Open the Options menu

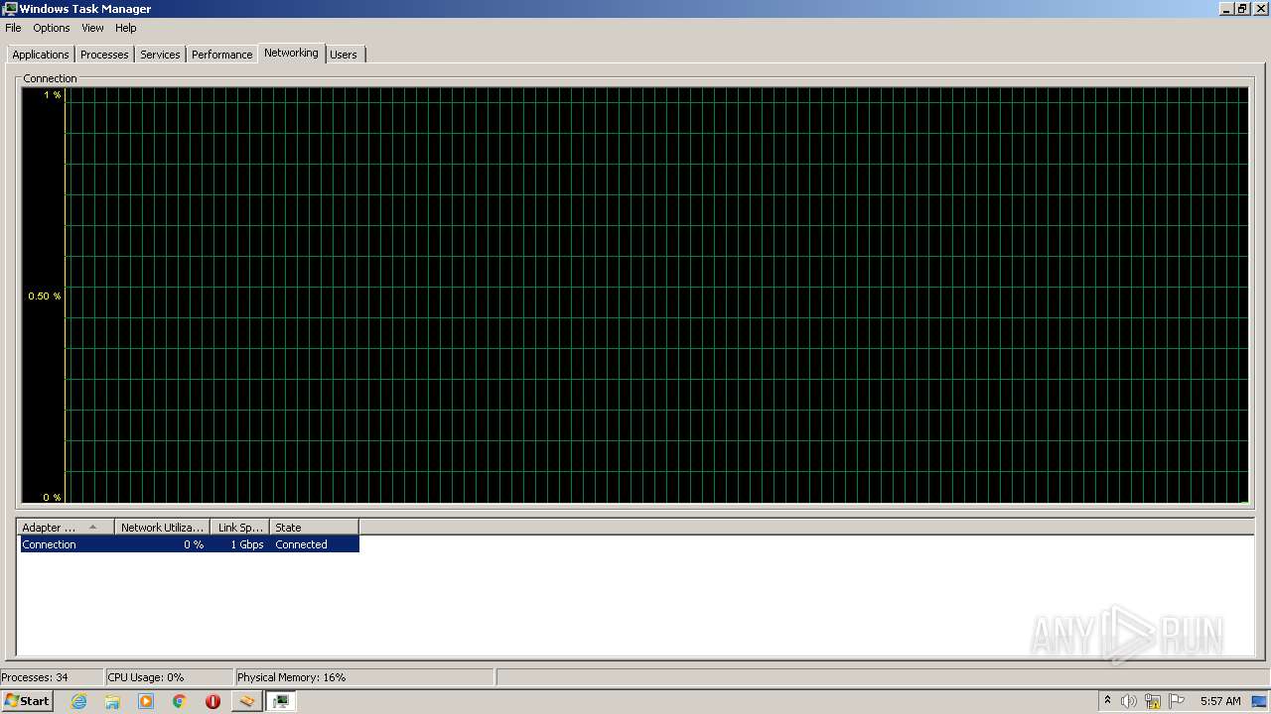52,28
